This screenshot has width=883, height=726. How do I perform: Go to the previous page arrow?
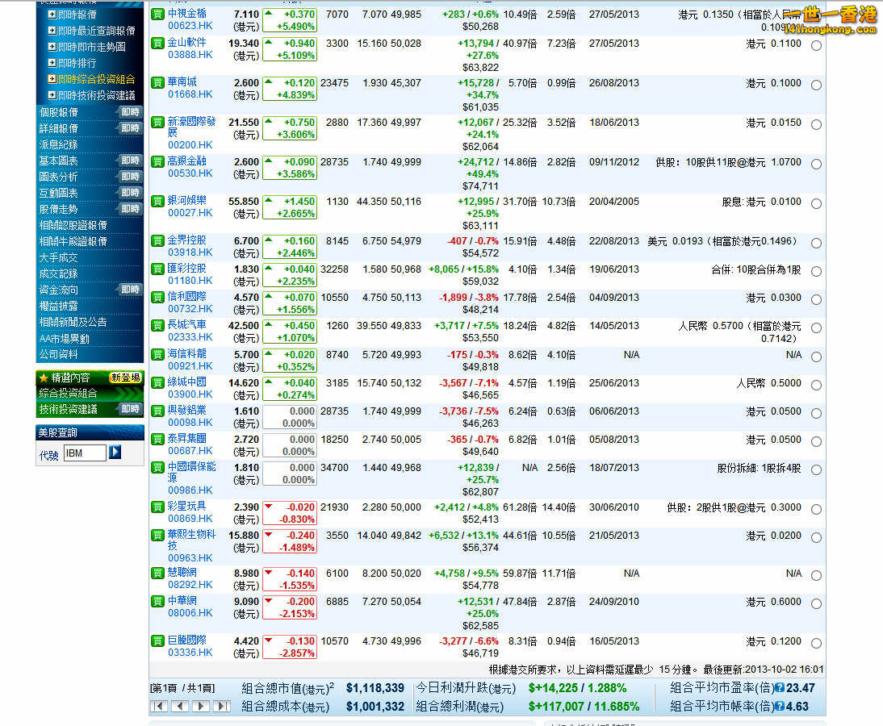tap(180, 706)
